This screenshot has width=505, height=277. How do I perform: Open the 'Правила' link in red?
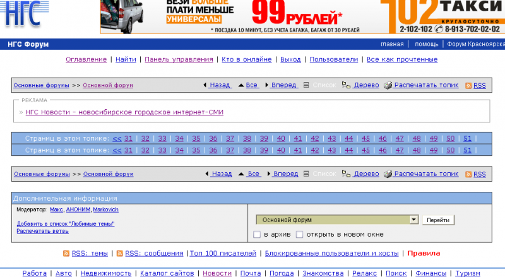click(424, 253)
